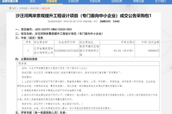Click the 服务范围 line text
Viewport: 172px width, 114px height.
pos(72,73)
